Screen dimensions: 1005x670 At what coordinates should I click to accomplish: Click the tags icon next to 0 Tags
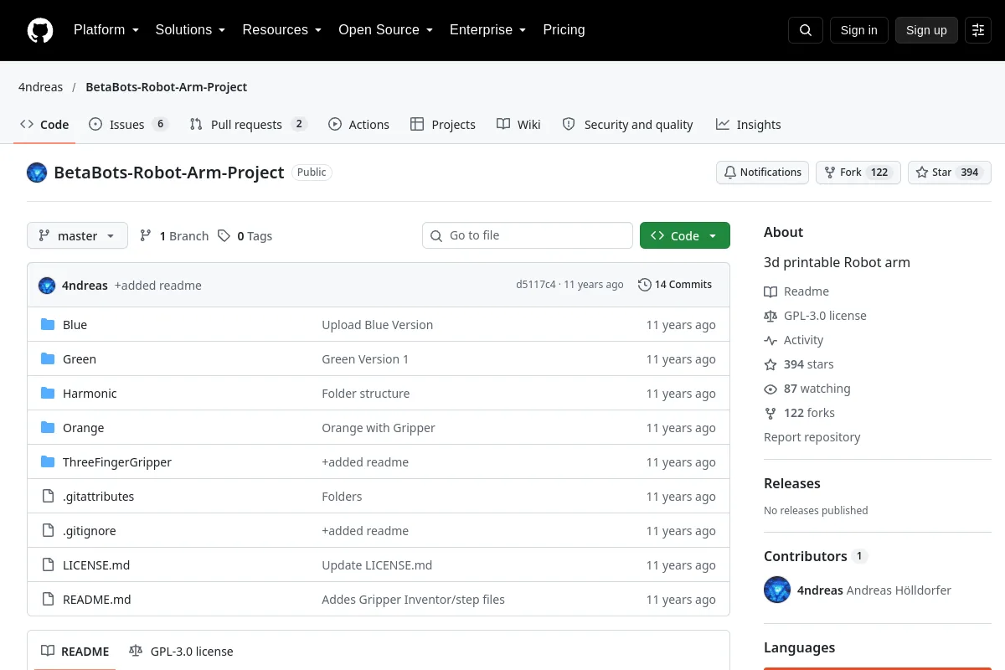[224, 236]
